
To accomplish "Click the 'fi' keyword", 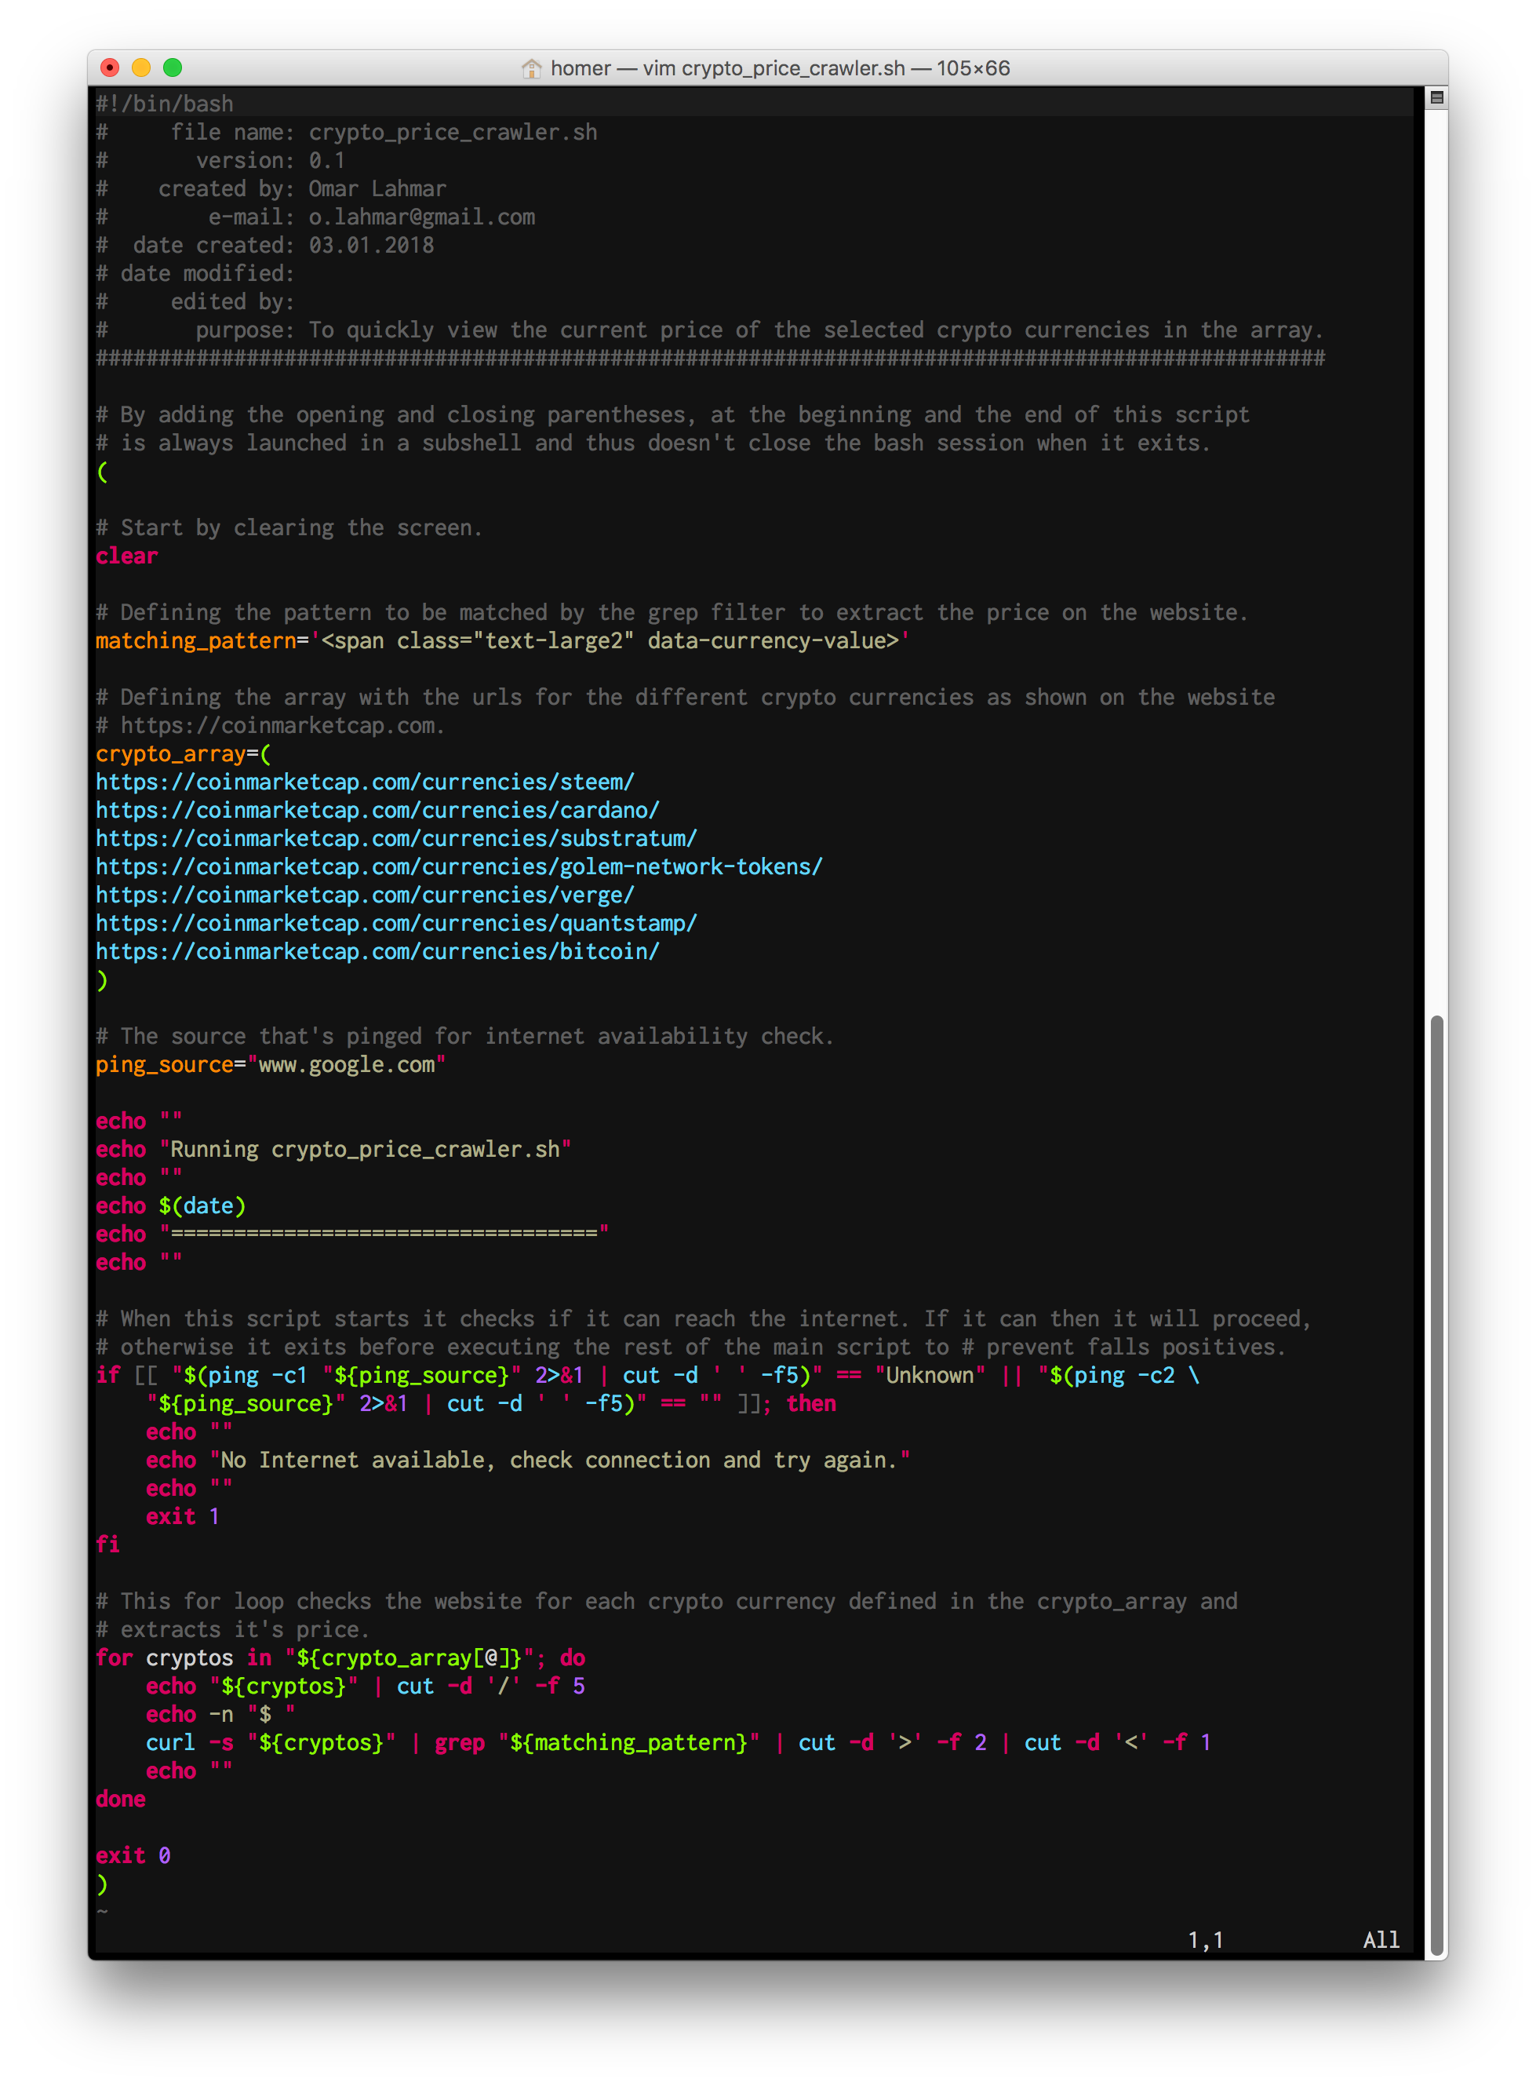I will pyautogui.click(x=107, y=1544).
